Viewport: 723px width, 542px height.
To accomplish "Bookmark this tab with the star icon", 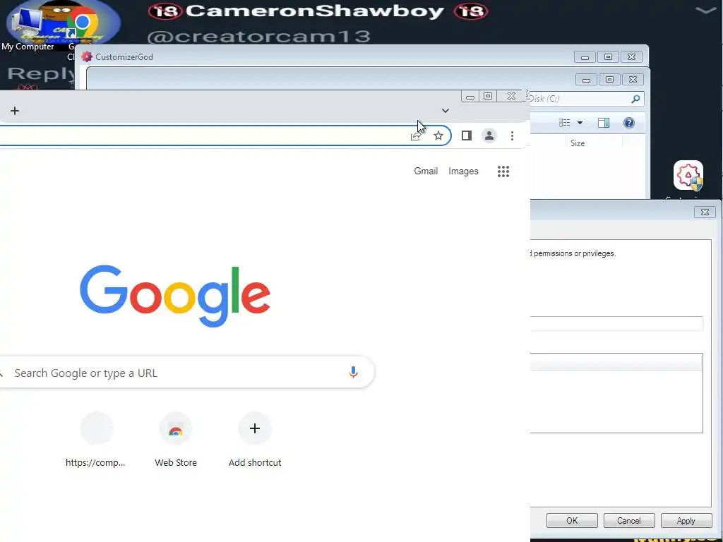I will click(438, 135).
